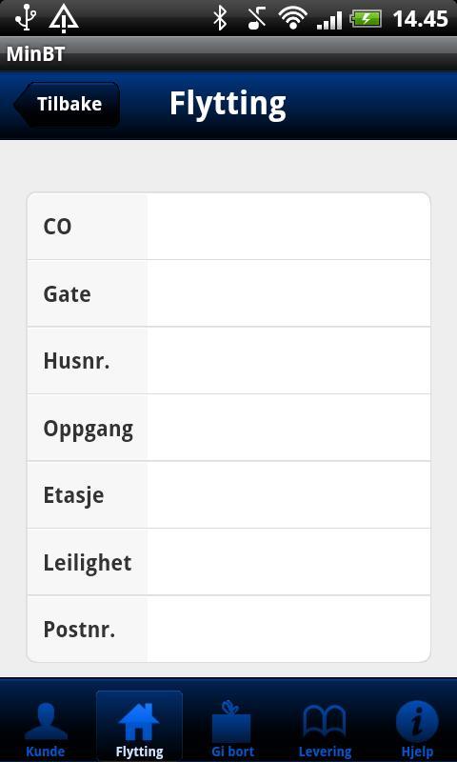Open the Gi bort gift icon
This screenshot has height=762, width=457.
coord(231,721)
